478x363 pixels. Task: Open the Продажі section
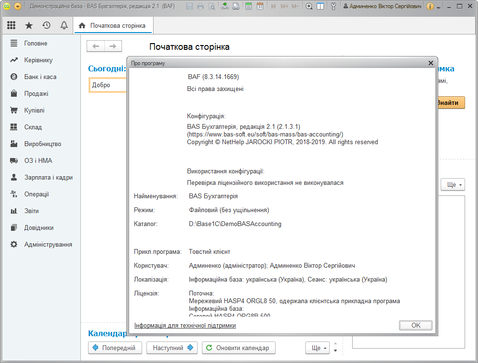pyautogui.click(x=36, y=94)
